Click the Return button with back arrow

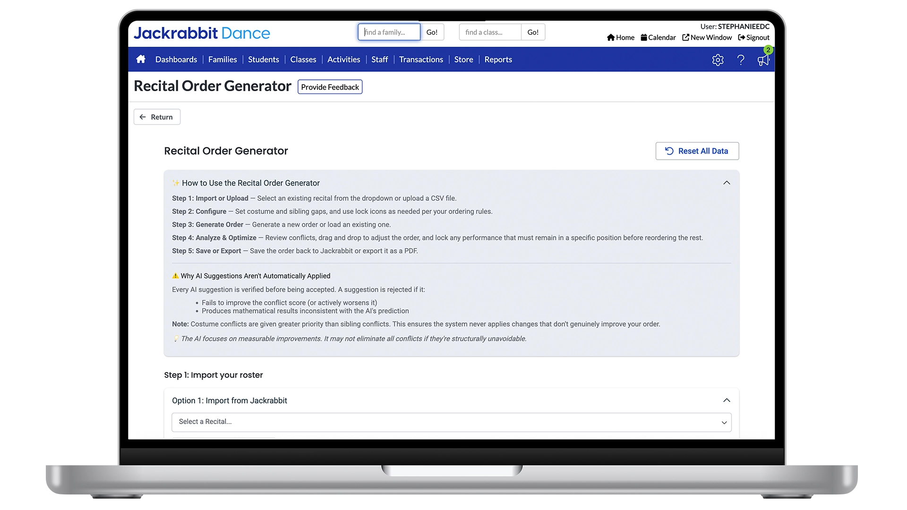click(157, 117)
